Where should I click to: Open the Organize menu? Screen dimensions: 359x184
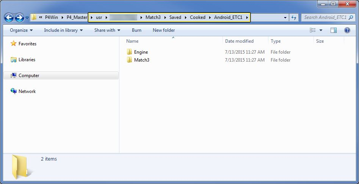(21, 30)
